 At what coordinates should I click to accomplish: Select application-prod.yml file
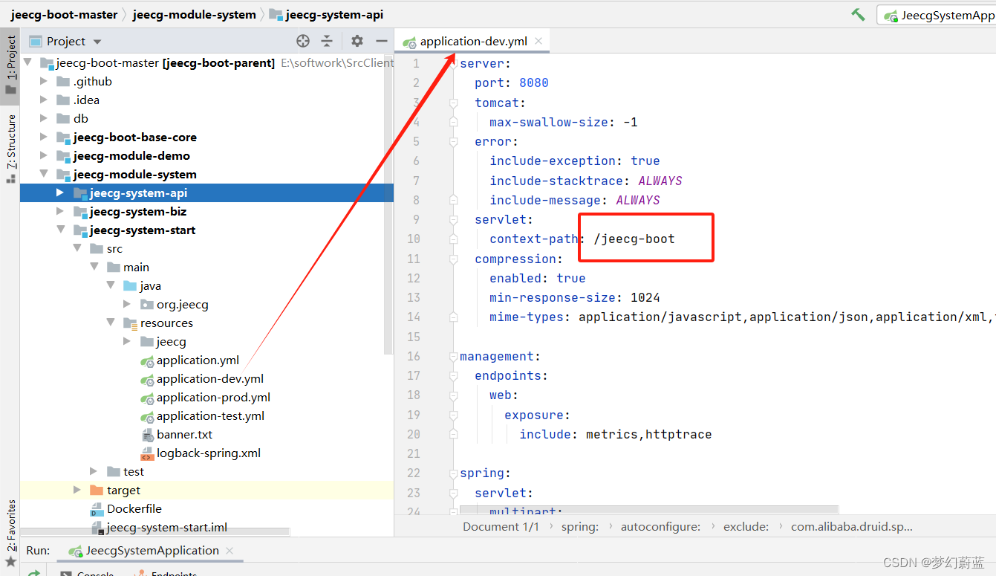tap(213, 397)
